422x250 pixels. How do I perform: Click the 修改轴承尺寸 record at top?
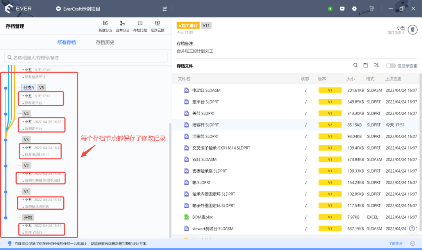[x=35, y=77]
